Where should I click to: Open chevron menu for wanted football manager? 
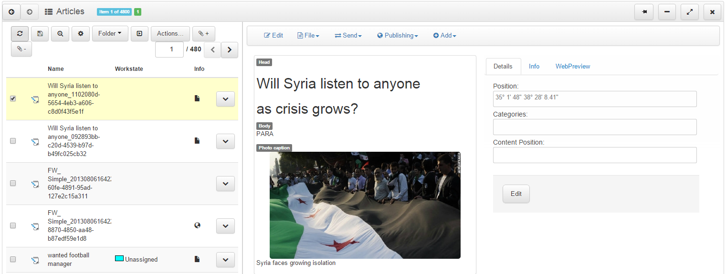225,260
